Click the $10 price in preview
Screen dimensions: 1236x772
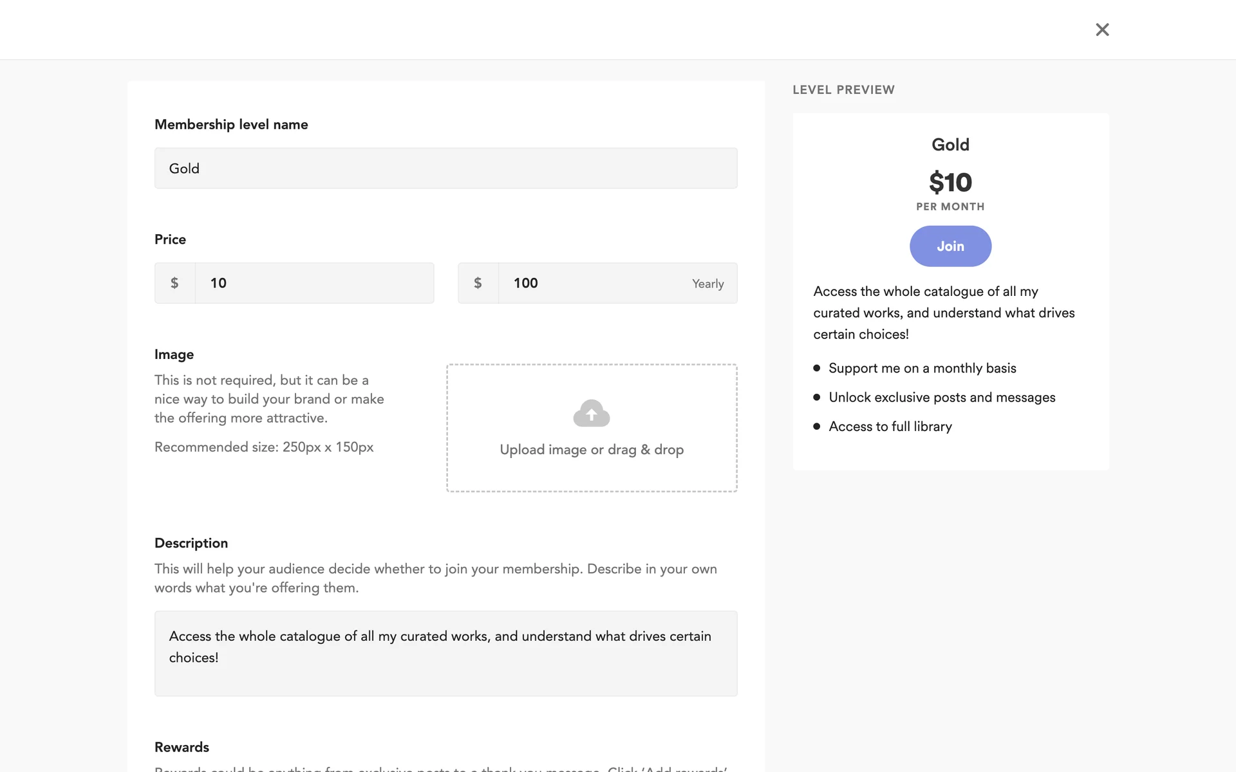tap(950, 183)
